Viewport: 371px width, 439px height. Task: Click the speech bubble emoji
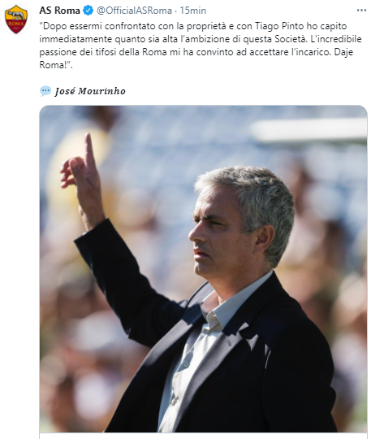(45, 91)
